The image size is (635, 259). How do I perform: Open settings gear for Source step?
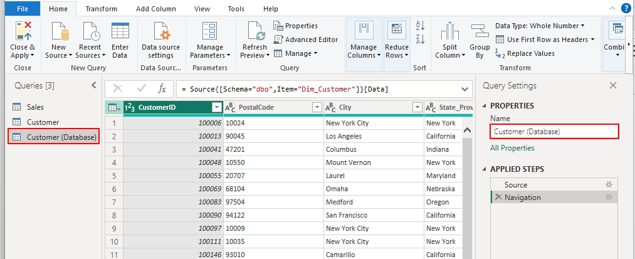[608, 185]
